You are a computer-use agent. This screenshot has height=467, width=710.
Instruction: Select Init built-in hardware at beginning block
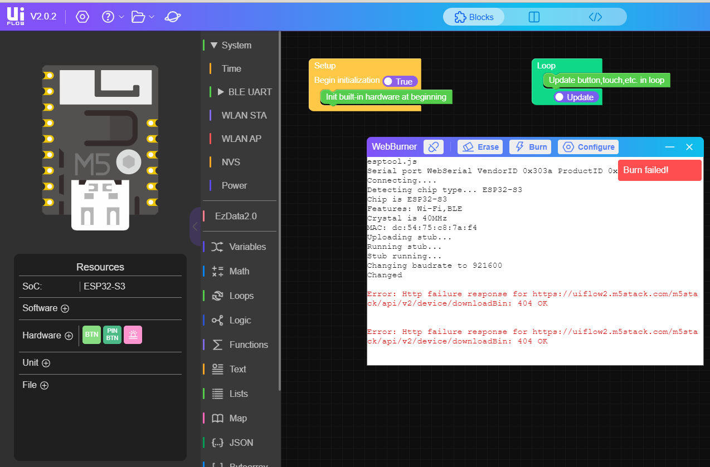[386, 97]
